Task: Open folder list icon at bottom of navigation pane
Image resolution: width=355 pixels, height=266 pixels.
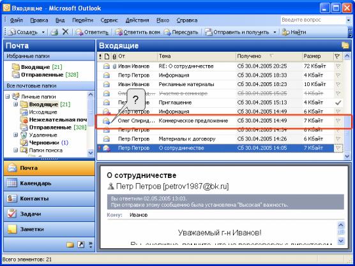Action: [70, 244]
